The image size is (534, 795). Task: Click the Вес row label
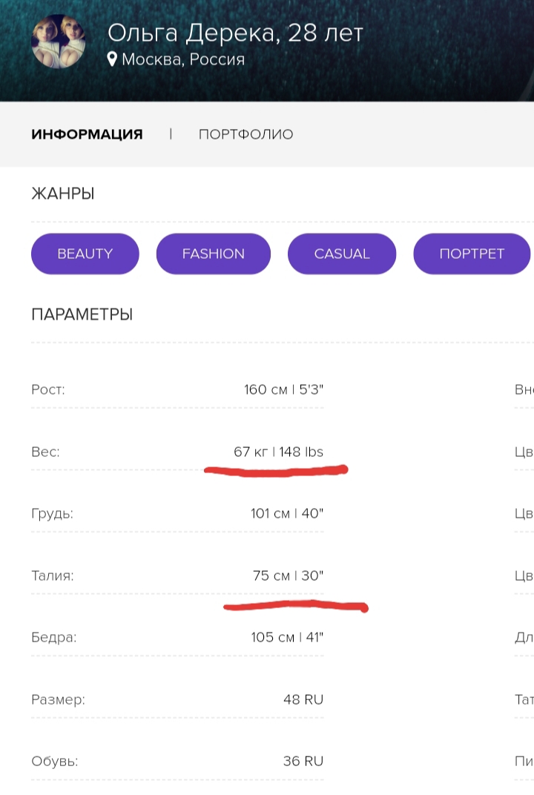[45, 452]
